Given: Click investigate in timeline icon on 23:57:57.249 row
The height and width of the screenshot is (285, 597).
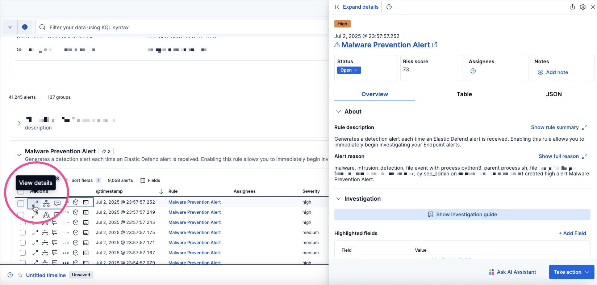Looking at the screenshot, I should tap(76, 212).
